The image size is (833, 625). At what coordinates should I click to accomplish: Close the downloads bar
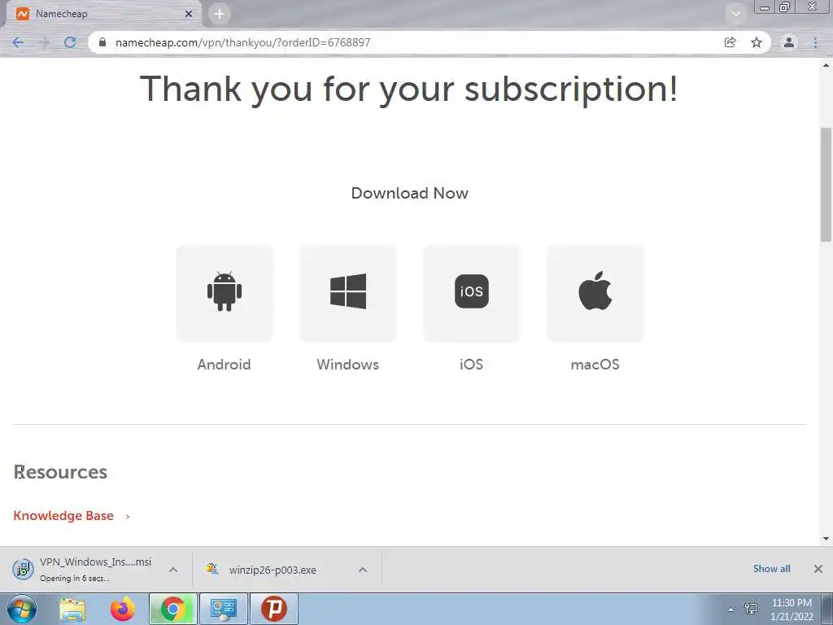[x=818, y=569]
